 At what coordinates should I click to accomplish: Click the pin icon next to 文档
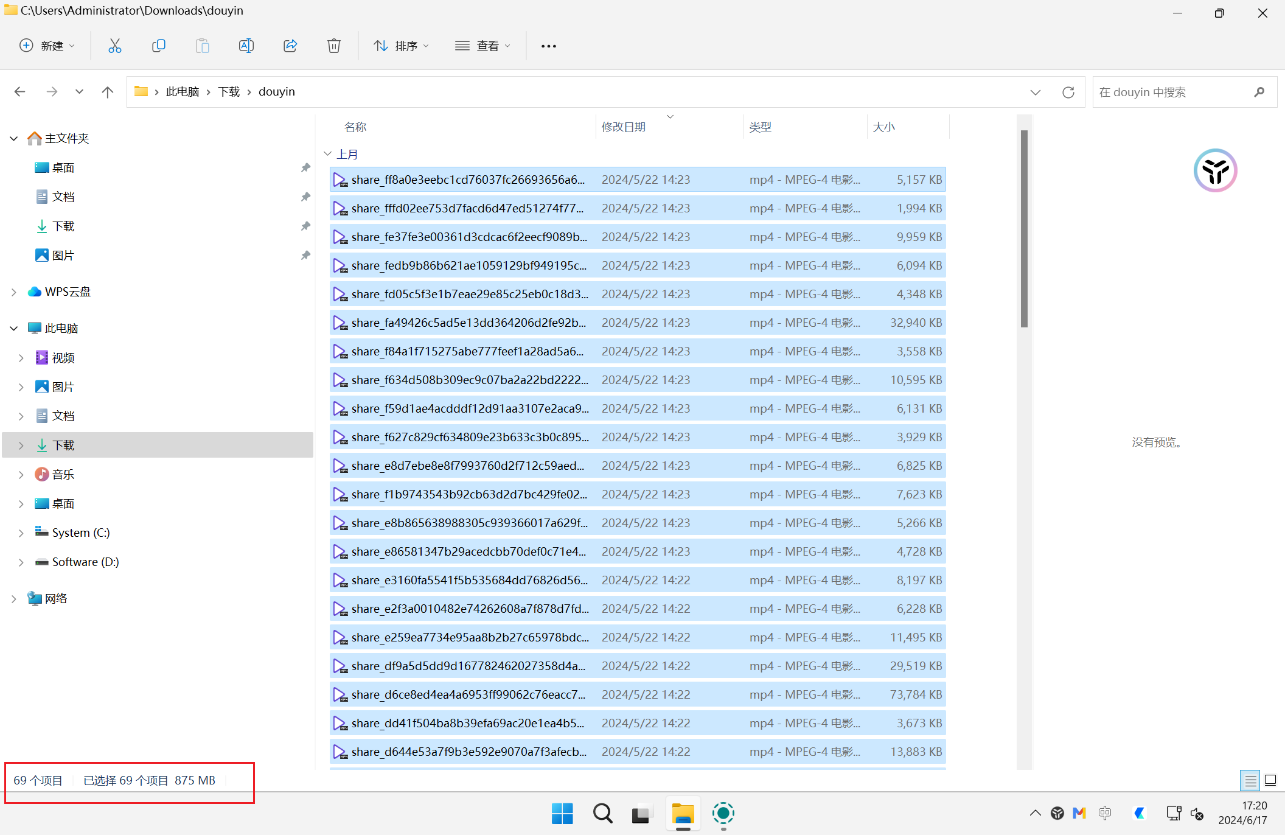coord(305,197)
